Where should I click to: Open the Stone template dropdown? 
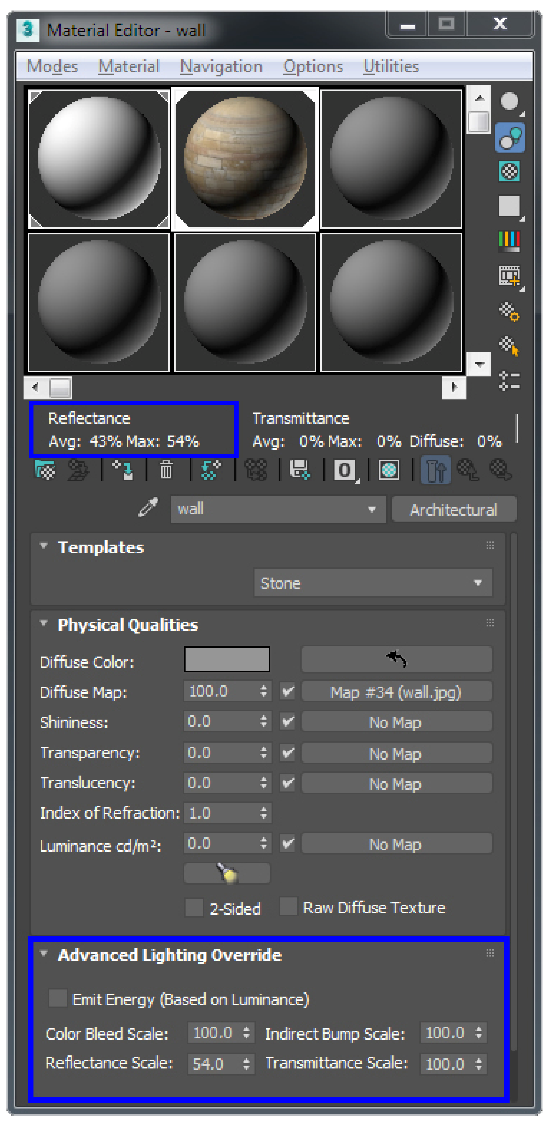point(373,583)
